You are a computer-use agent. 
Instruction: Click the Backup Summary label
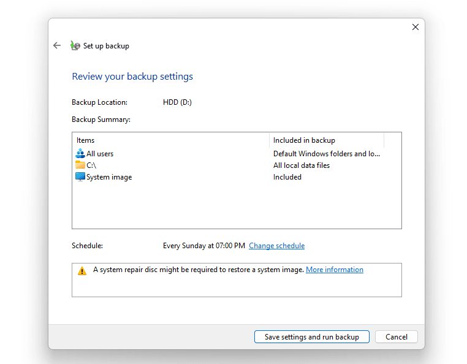pyautogui.click(x=101, y=119)
